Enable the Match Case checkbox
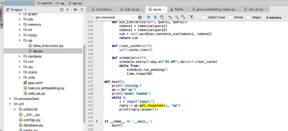This screenshot has width=288, height=131. click(x=205, y=17)
